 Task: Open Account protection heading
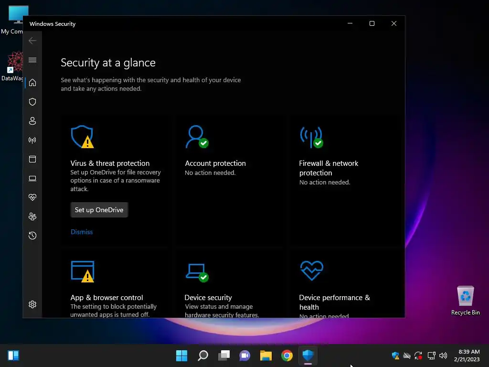tap(215, 163)
